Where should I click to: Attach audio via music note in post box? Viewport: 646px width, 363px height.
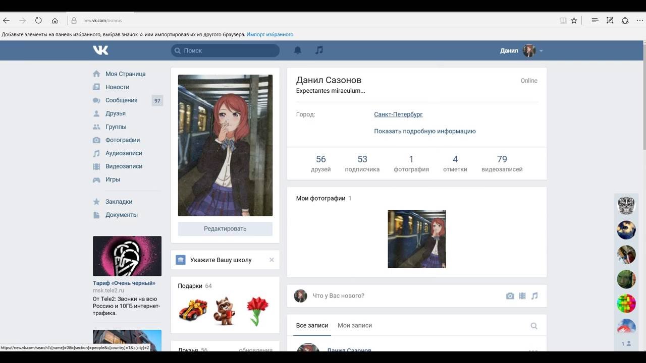(534, 296)
